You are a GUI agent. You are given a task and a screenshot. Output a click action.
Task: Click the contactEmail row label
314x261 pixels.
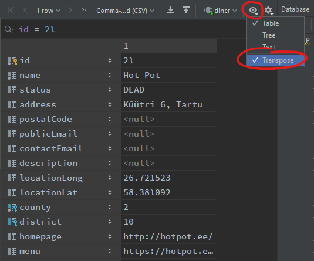point(51,148)
